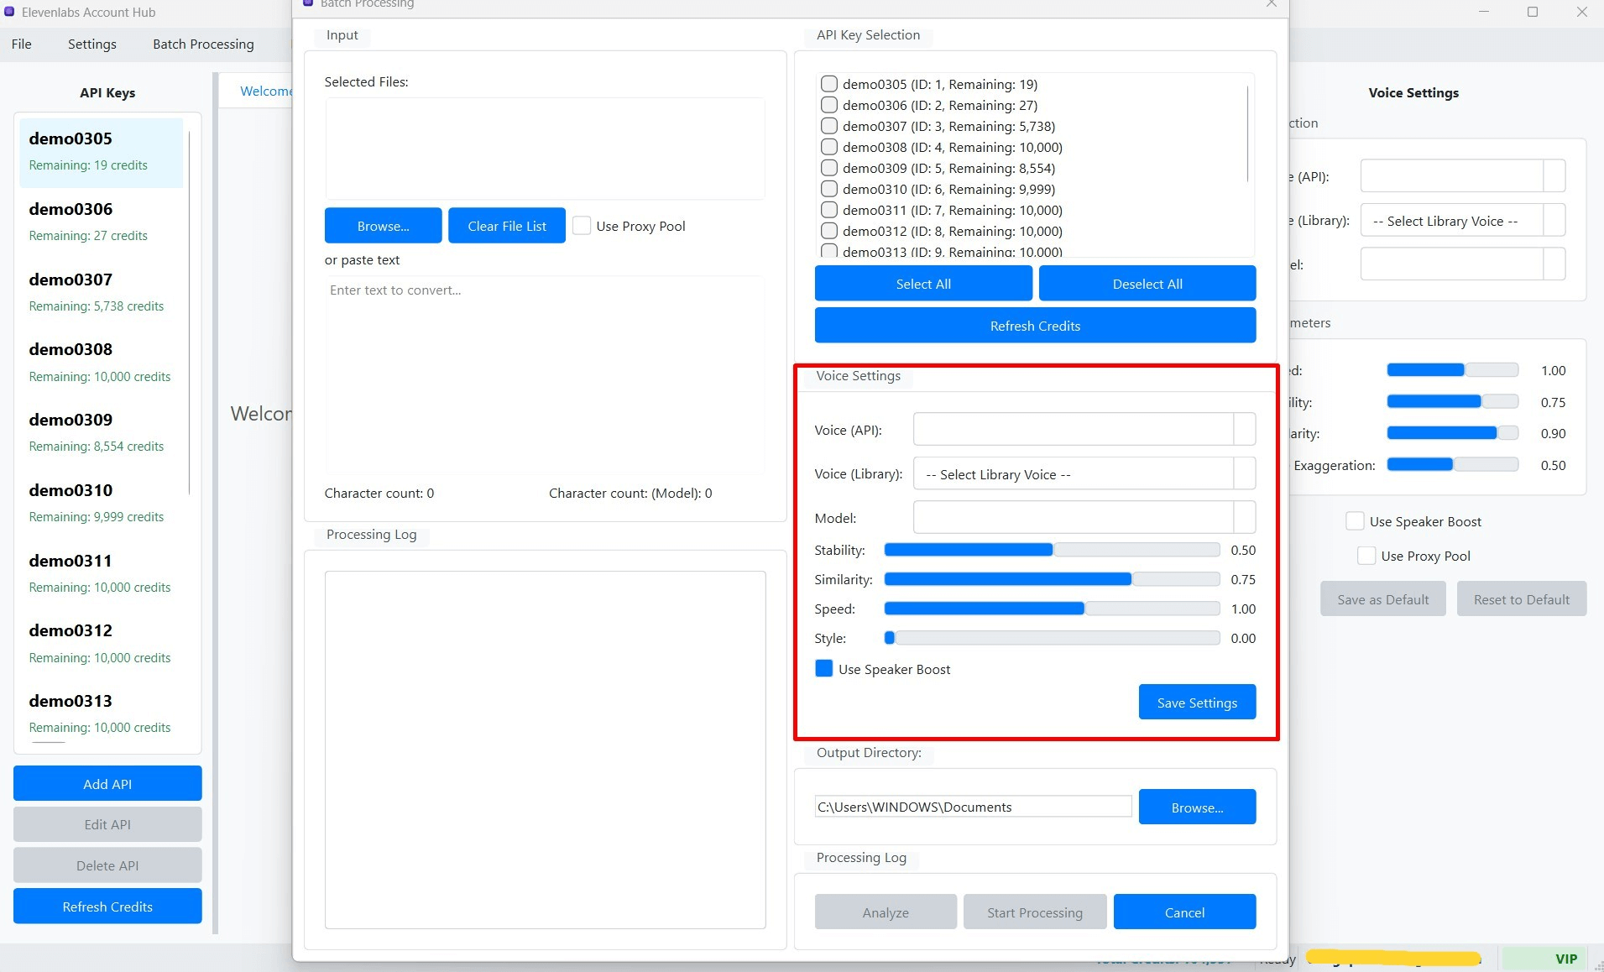The image size is (1604, 972).
Task: Adjust the Stability slider
Action: (x=1052, y=550)
